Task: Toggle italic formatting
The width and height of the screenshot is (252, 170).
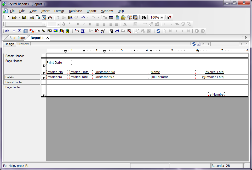Action: coord(84,24)
